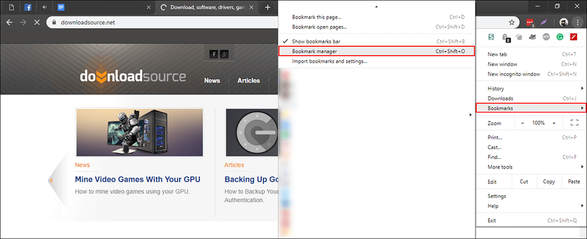
Task: Expand the Help submenu
Action: click(x=531, y=206)
